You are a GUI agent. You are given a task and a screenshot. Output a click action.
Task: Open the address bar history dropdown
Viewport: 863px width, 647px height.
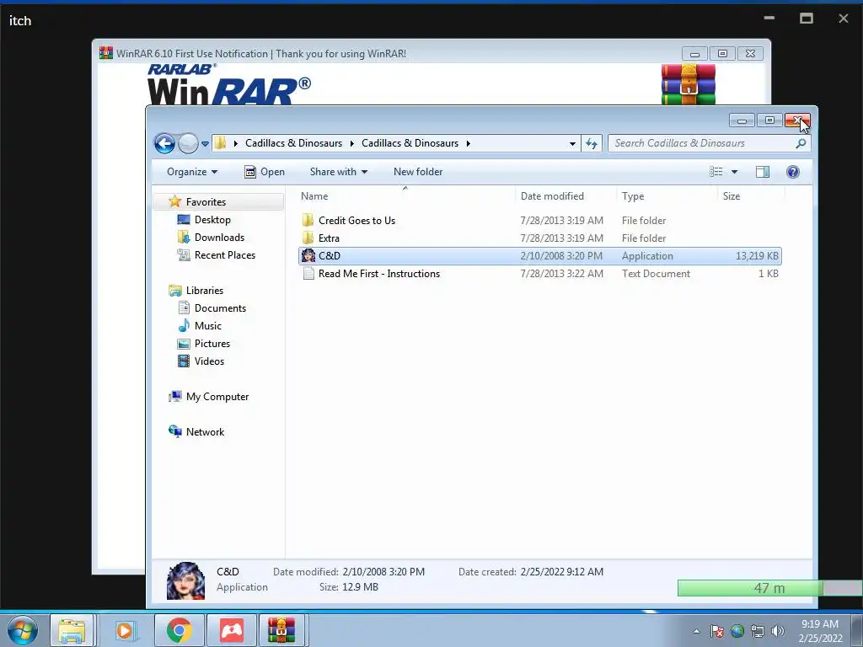(x=572, y=143)
